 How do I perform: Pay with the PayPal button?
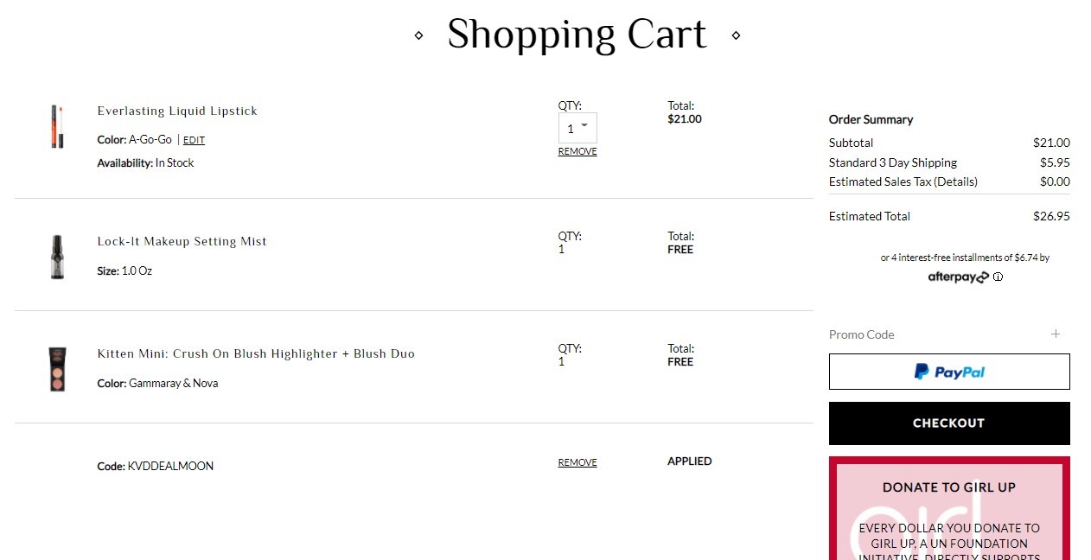tap(949, 372)
